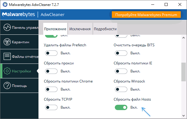This screenshot has width=187, height=119.
Task: Open the Файлы отчётов sidebar section
Action: [19, 56]
